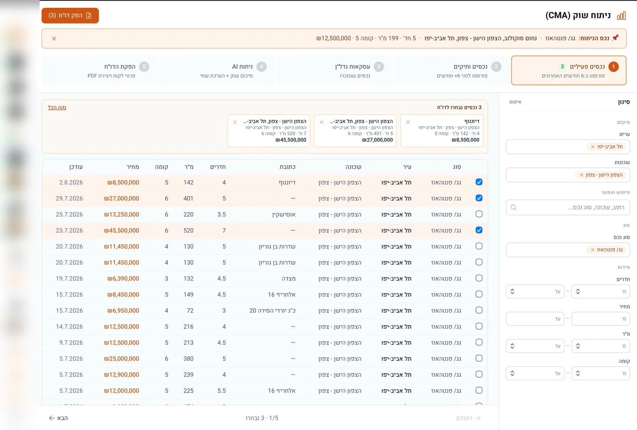This screenshot has height=430, width=637.
Task: Check the ₪8,450,000 אלחריזי 16 row
Action: tap(479, 294)
